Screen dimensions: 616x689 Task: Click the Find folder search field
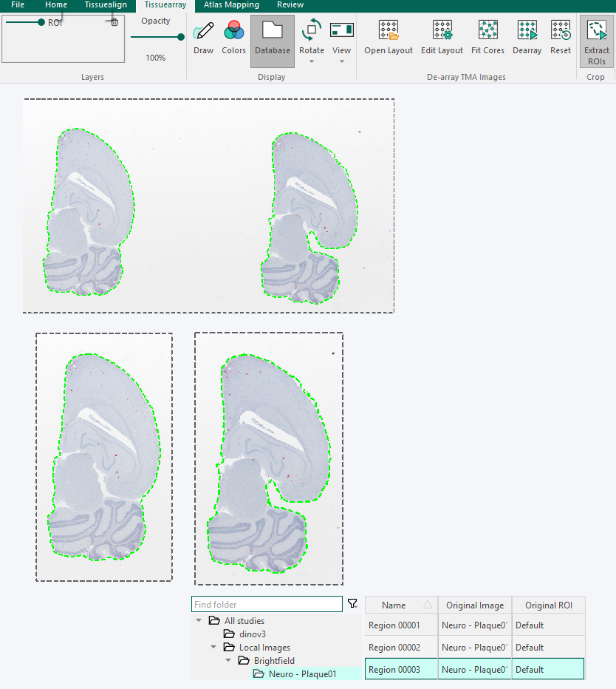pyautogui.click(x=267, y=604)
